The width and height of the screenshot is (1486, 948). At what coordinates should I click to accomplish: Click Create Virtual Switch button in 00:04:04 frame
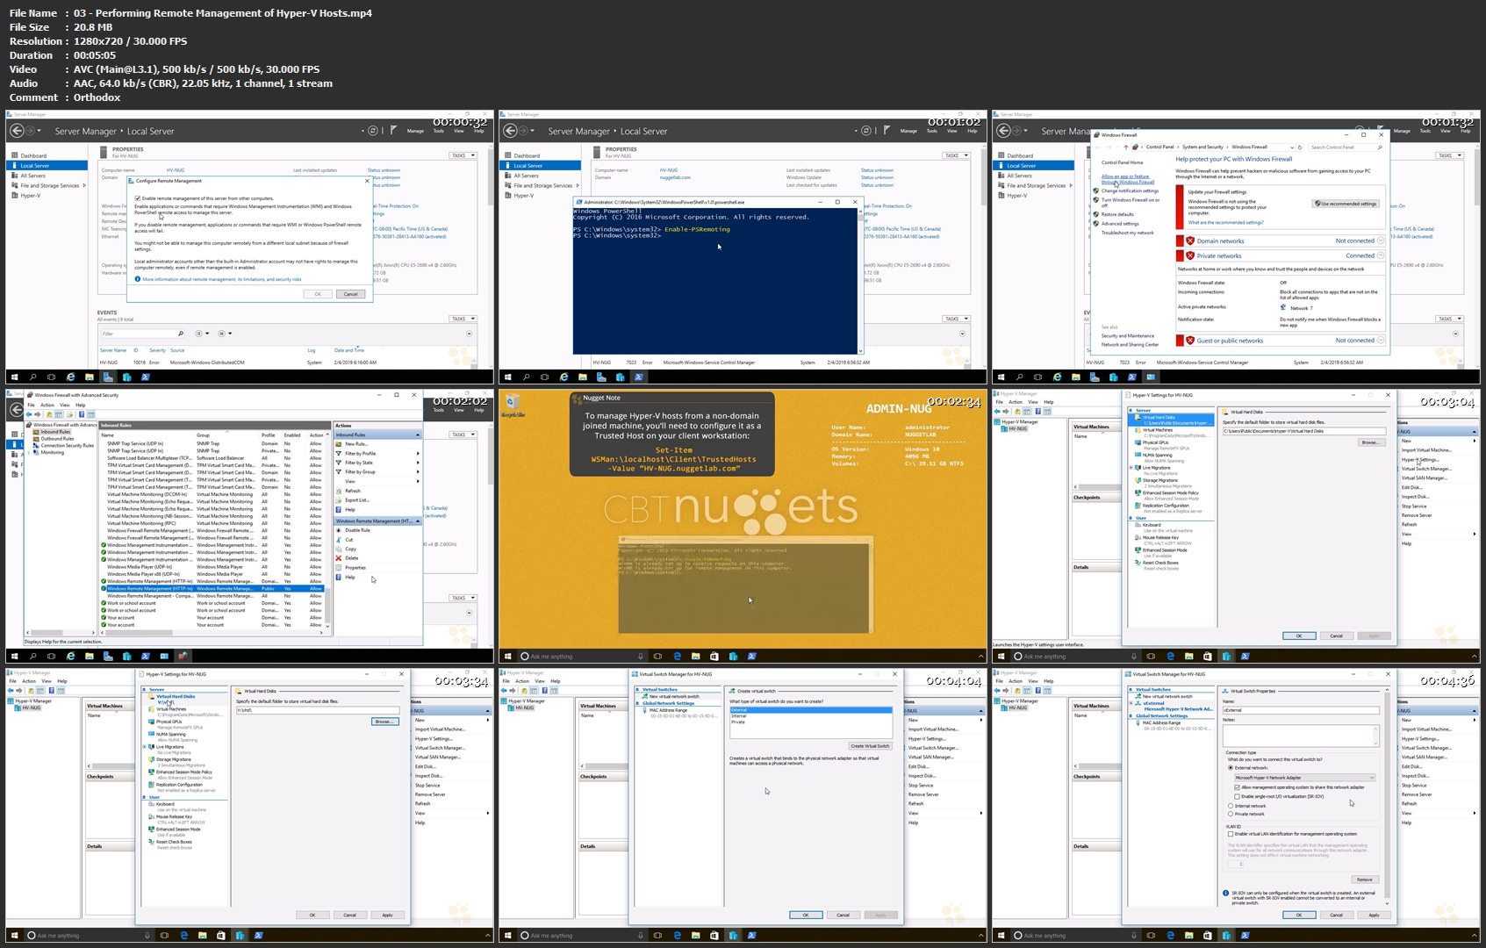pos(870,746)
